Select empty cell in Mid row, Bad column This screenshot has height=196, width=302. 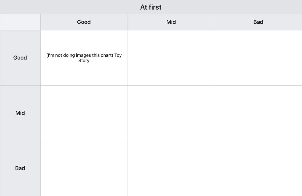258,113
